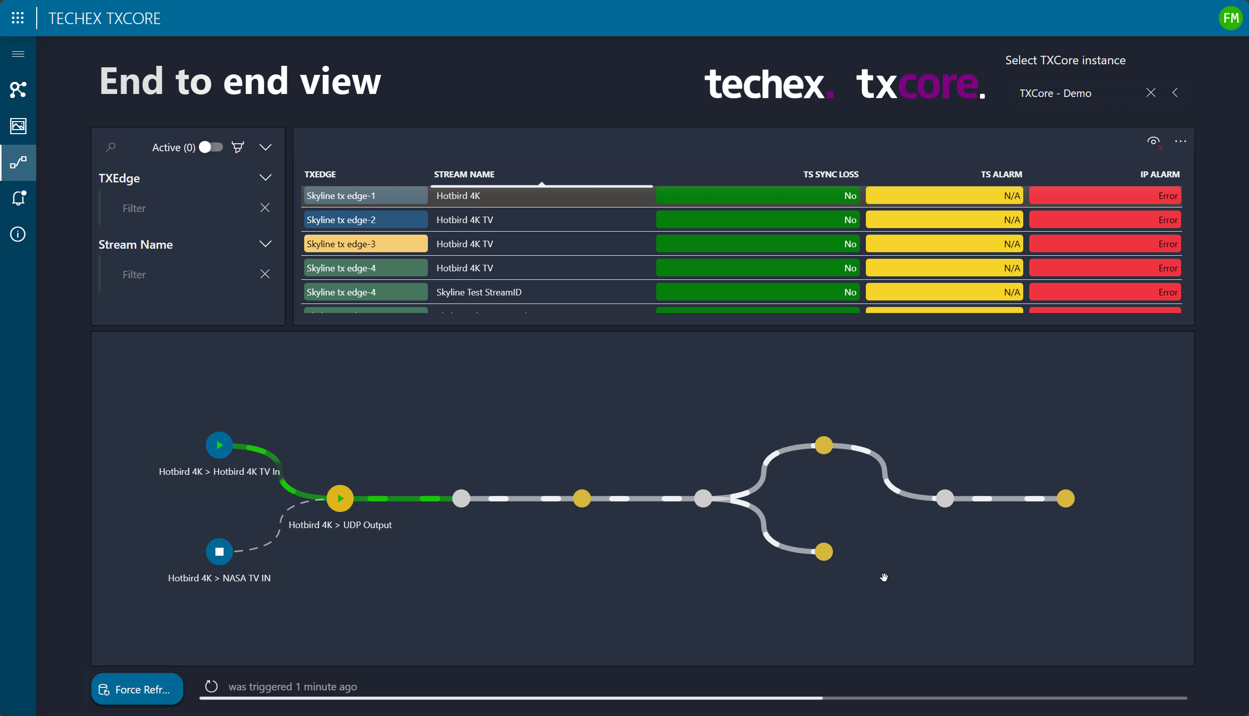Click the NASA TV IN stopped node

[x=219, y=552]
